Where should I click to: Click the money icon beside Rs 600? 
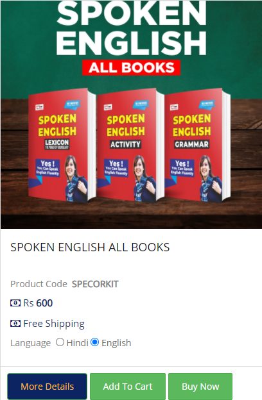point(15,303)
